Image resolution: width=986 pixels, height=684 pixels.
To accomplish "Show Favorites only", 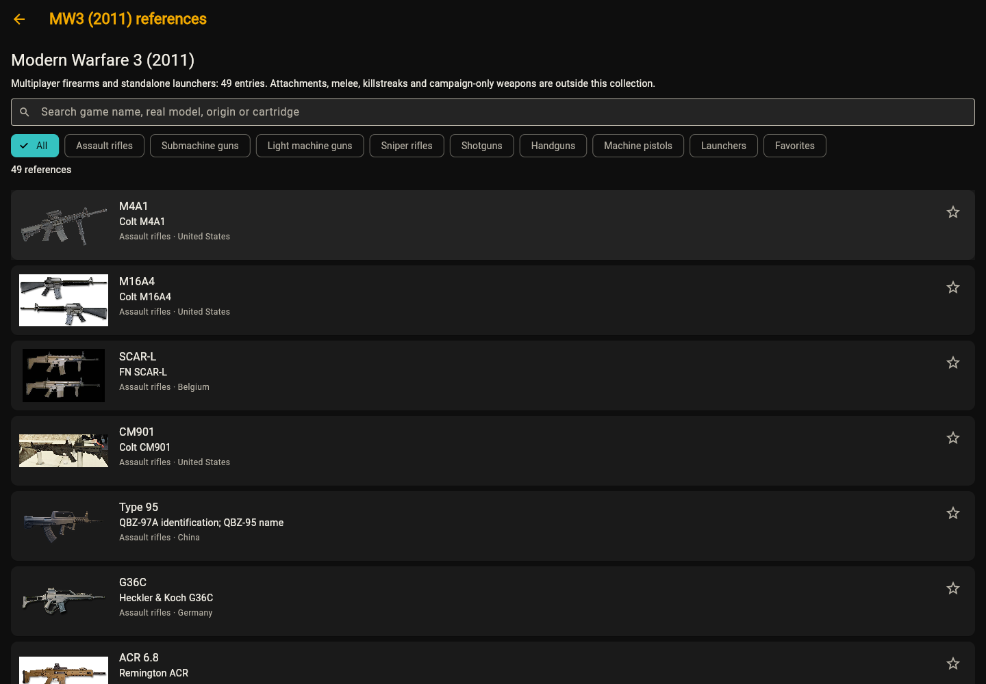I will point(795,146).
